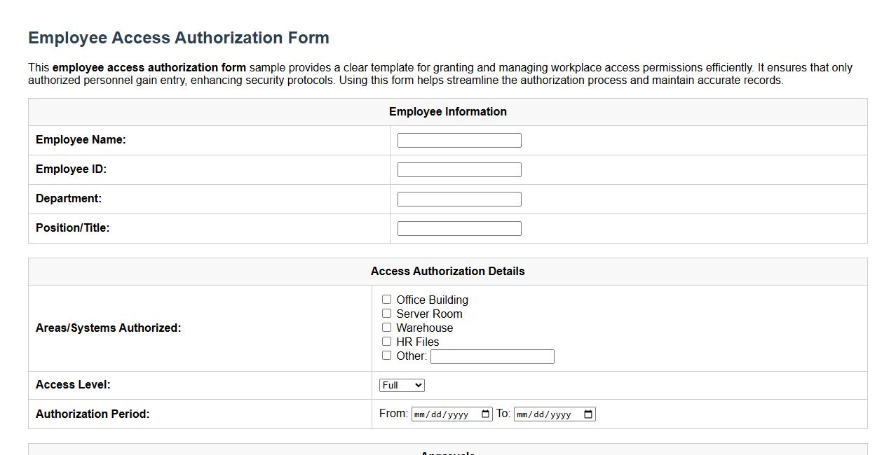
Task: Click the Employee ID input field
Action: pos(459,169)
